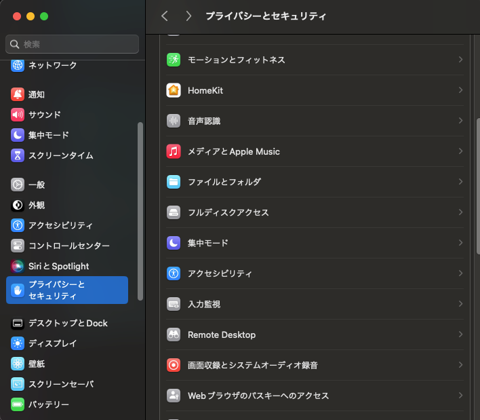Screen dimensions: 480x420
Task: Go back with the left arrow button
Action: point(165,16)
